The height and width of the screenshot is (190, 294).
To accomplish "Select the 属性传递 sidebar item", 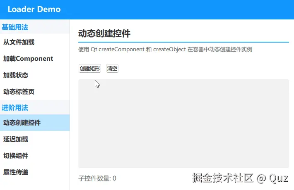I will [35, 172].
